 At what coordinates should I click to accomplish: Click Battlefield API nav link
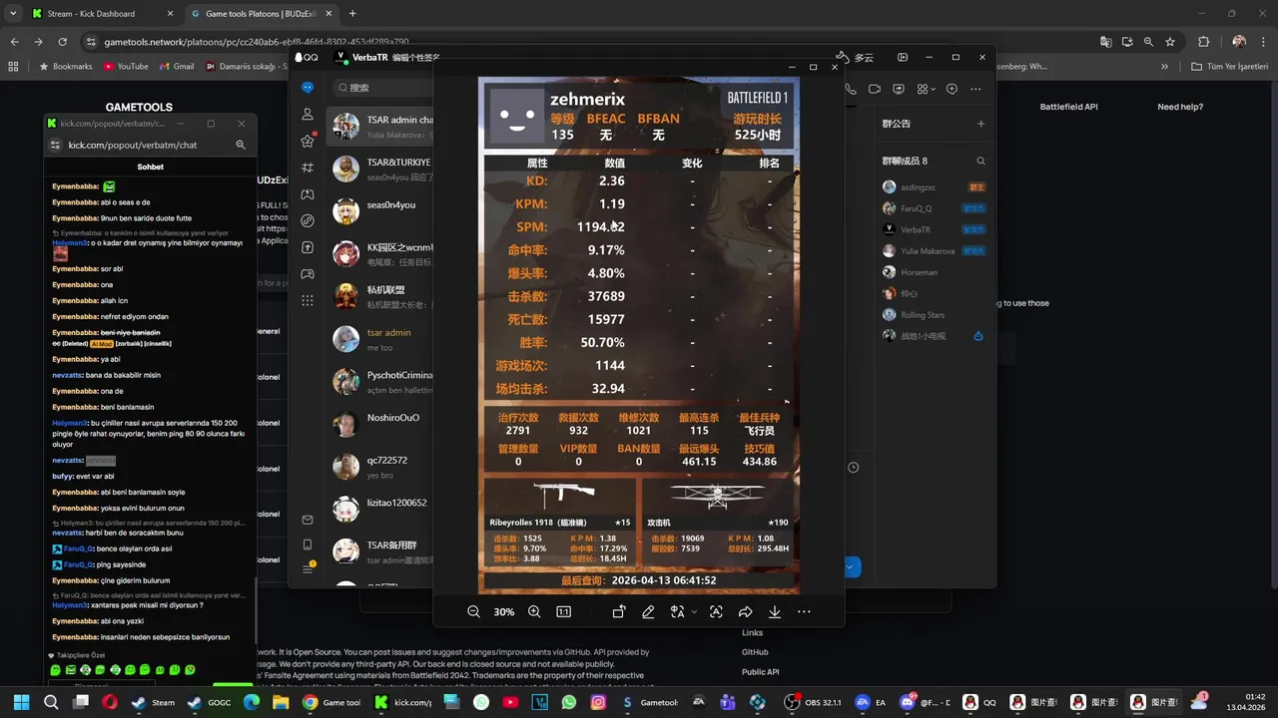click(x=1068, y=107)
